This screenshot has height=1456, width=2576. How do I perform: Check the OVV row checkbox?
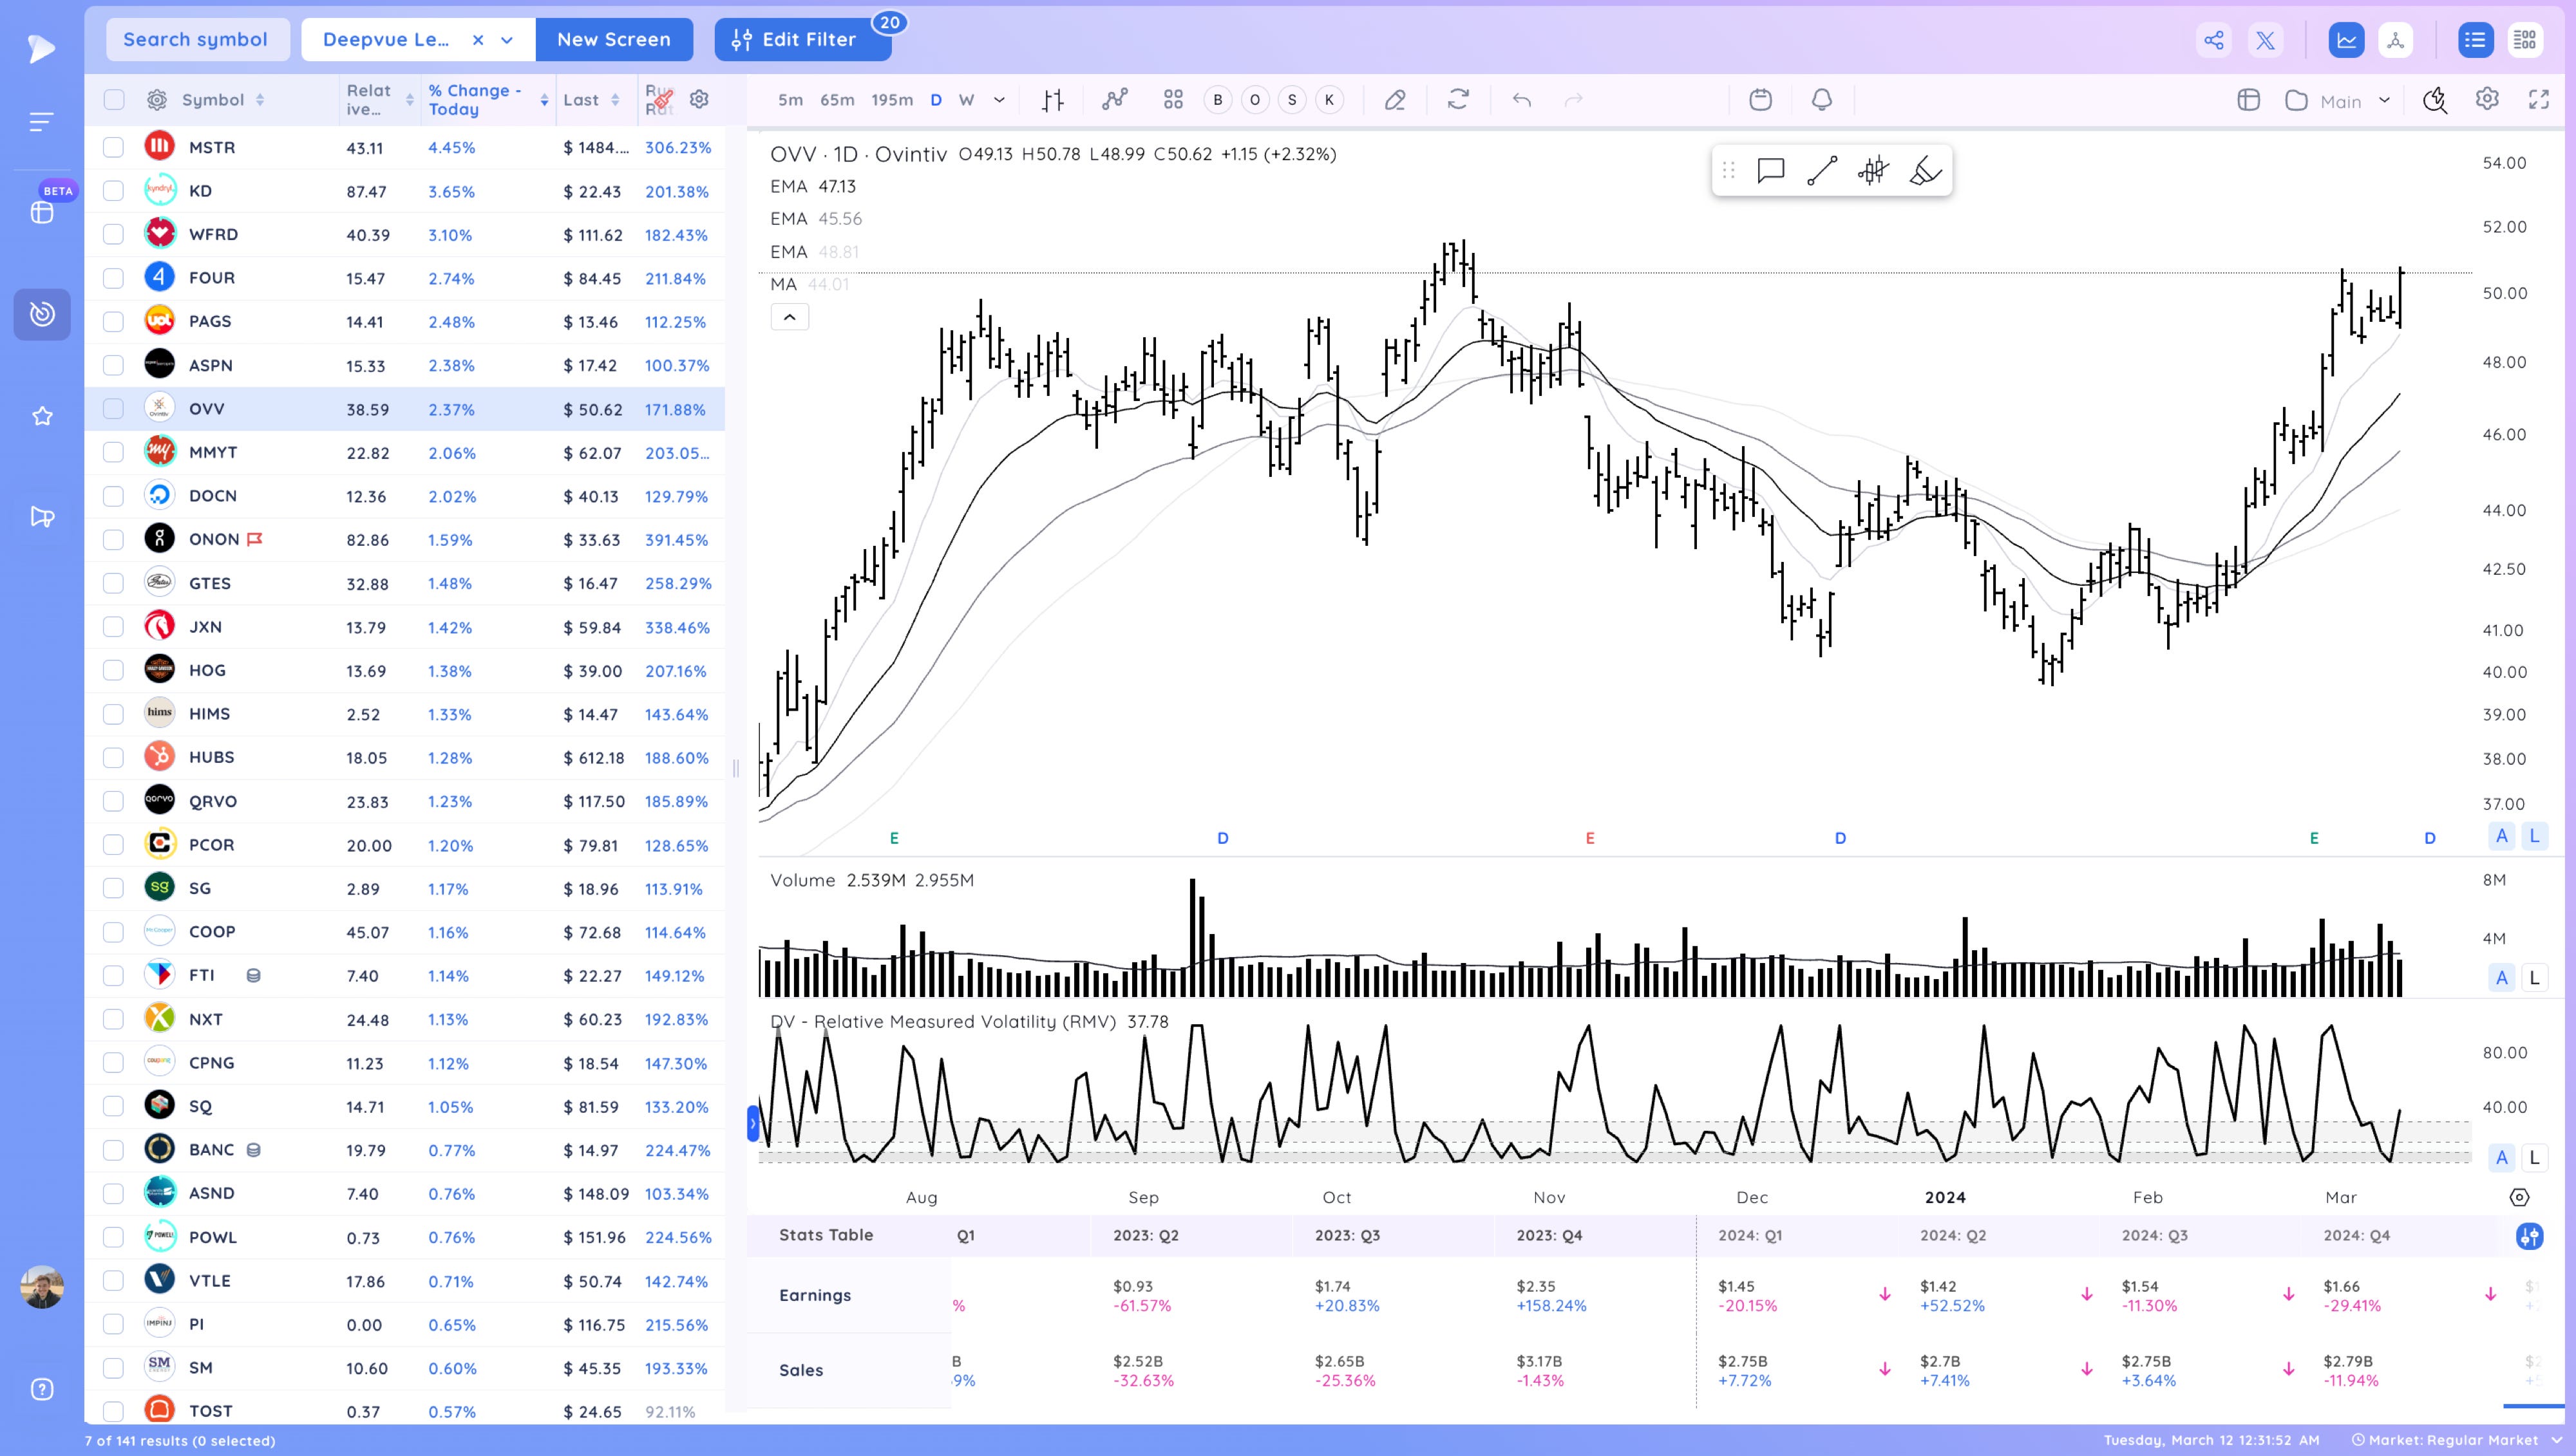(x=114, y=409)
